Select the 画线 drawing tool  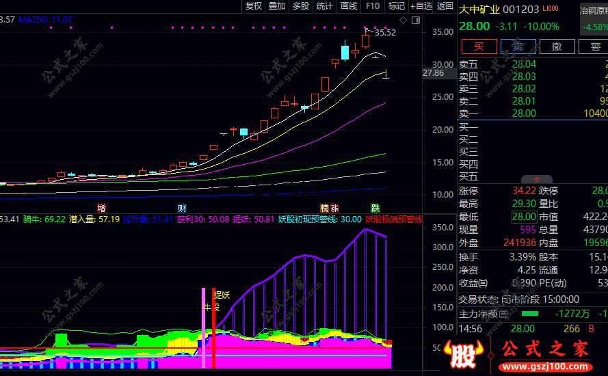tap(349, 6)
